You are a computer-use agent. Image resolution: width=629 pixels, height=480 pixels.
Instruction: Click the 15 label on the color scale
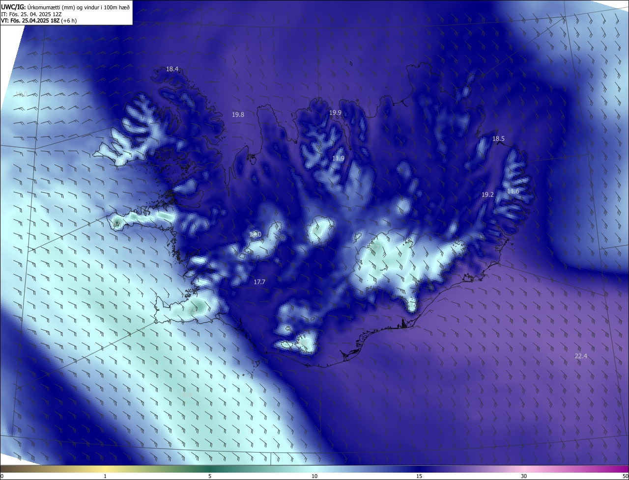click(419, 476)
